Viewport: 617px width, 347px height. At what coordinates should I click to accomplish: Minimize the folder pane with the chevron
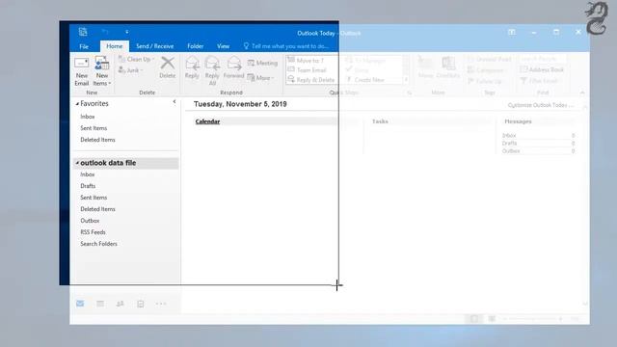174,102
